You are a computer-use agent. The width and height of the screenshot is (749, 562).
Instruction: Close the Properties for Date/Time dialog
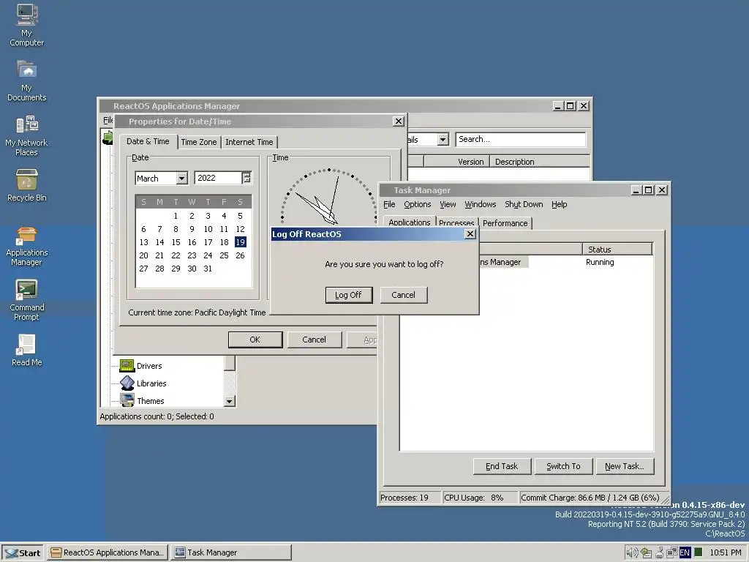click(x=399, y=121)
